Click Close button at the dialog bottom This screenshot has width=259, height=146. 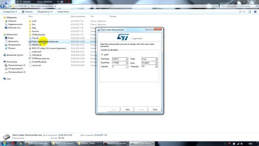[x=155, y=109]
